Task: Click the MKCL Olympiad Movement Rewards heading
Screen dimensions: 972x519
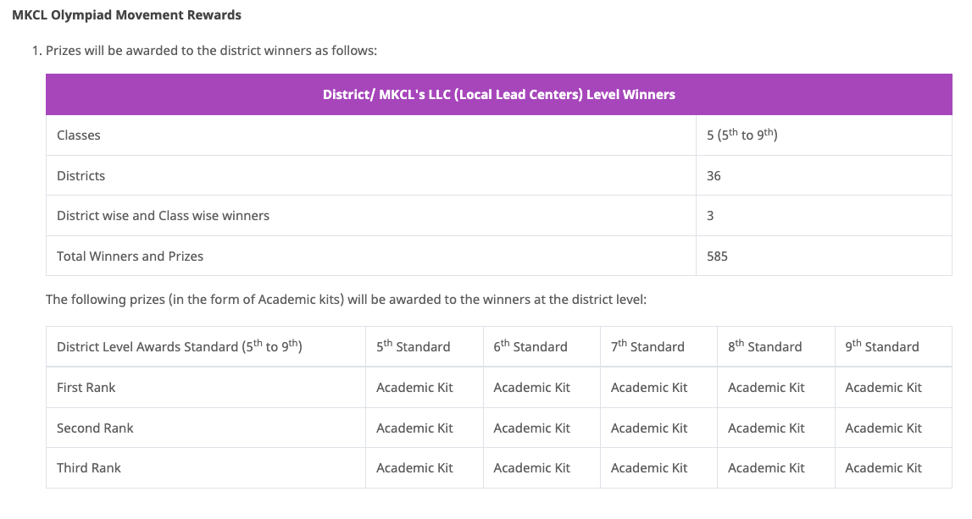Action: tap(126, 15)
